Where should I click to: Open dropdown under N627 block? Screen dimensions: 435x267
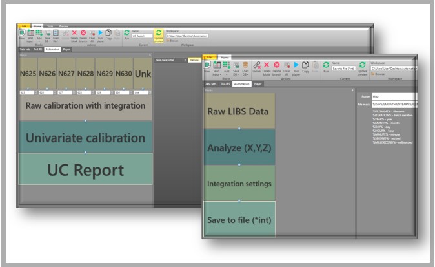click(74, 92)
